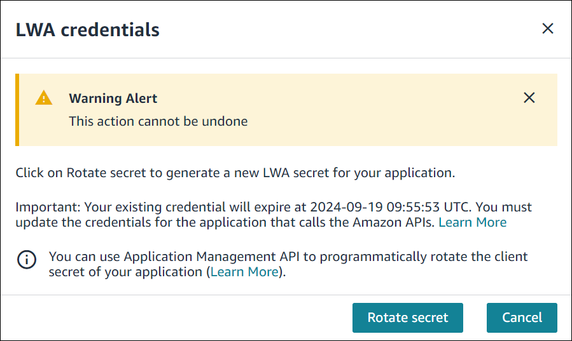The width and height of the screenshot is (572, 341).
Task: Click 'This action cannot be undone' text
Action: pyautogui.click(x=158, y=121)
